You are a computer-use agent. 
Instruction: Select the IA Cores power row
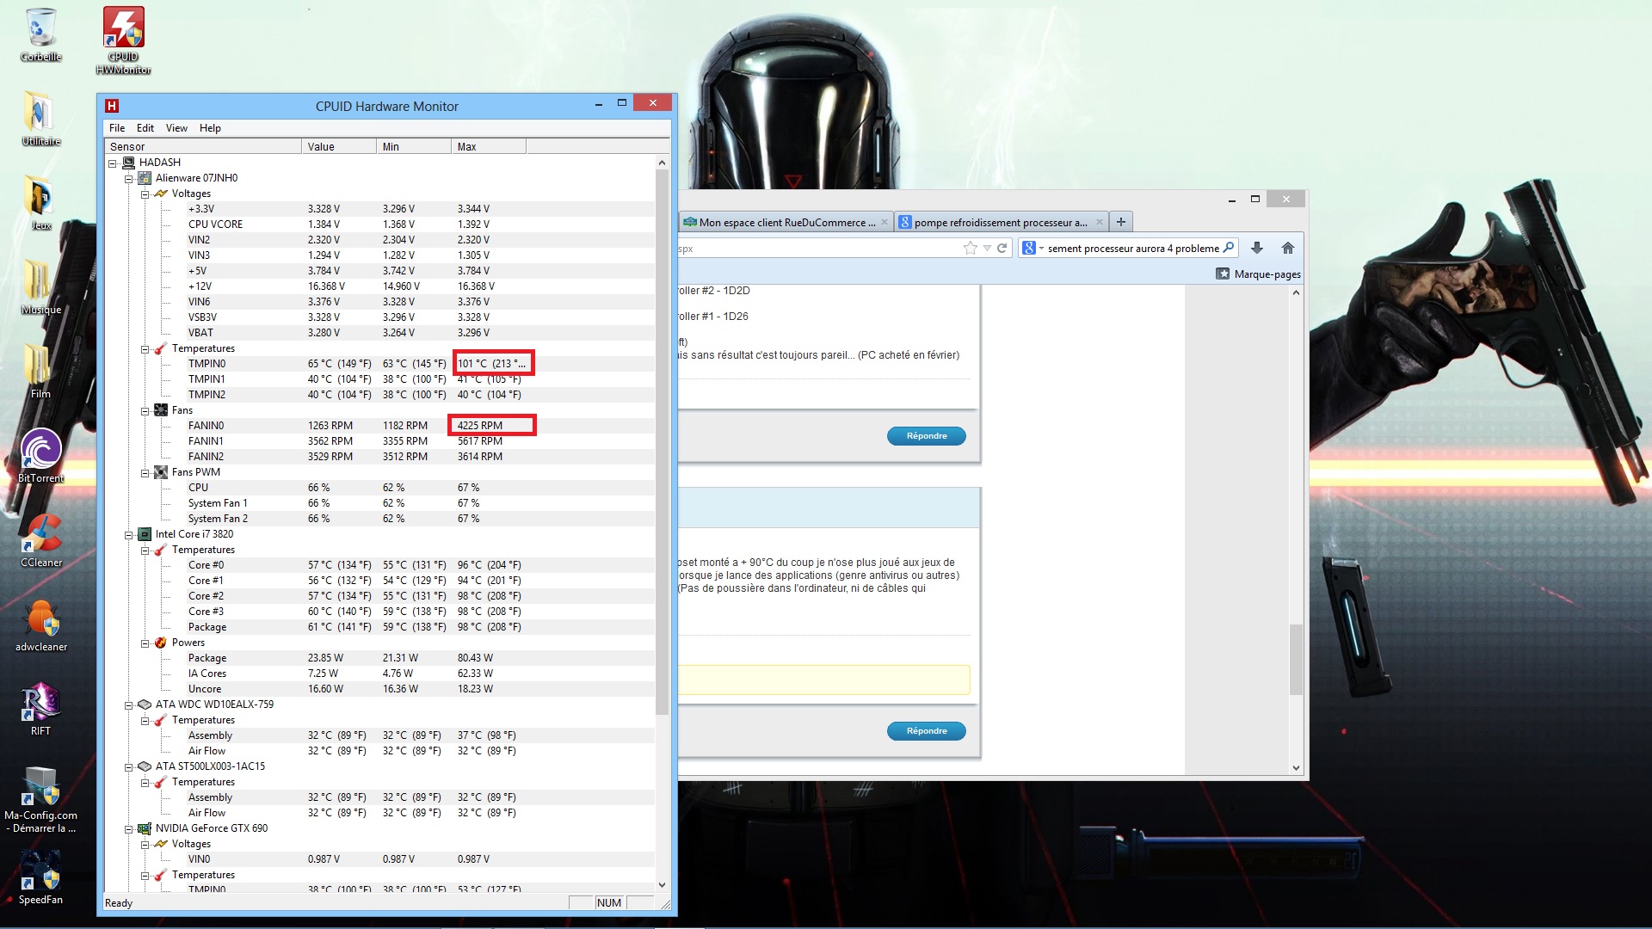click(x=379, y=674)
